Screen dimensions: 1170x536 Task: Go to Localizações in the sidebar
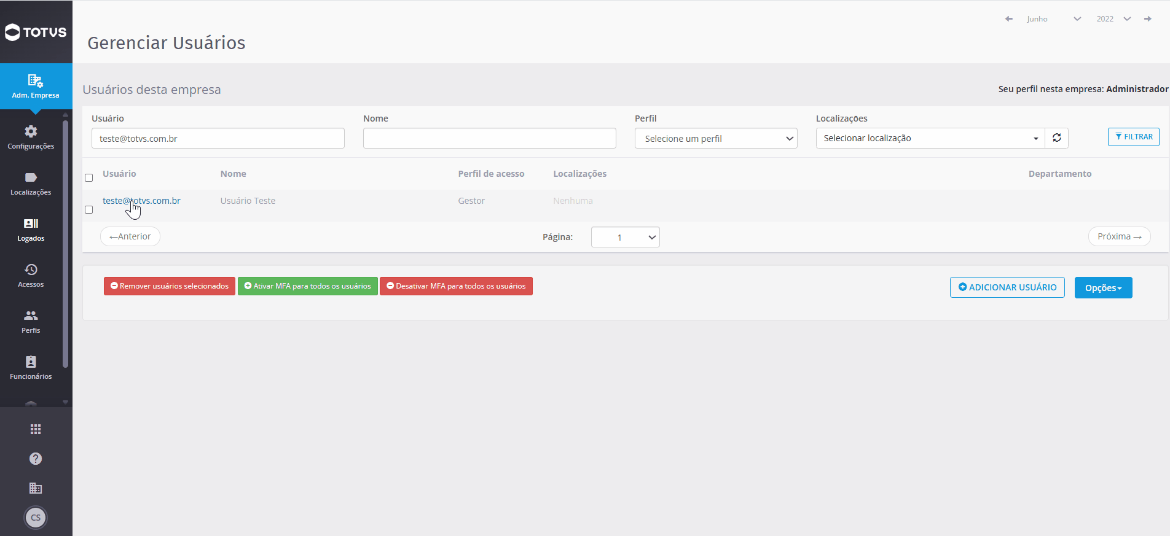point(31,184)
